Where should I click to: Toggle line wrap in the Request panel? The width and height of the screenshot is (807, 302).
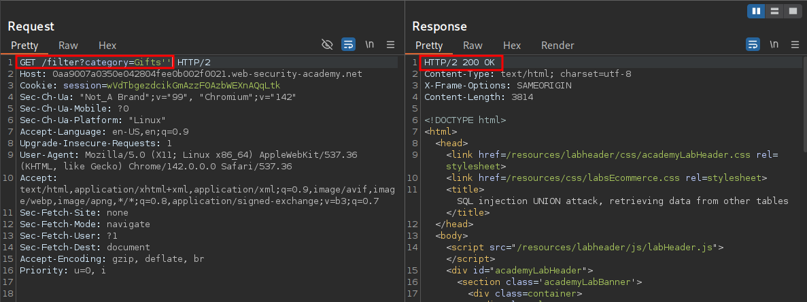pos(348,45)
